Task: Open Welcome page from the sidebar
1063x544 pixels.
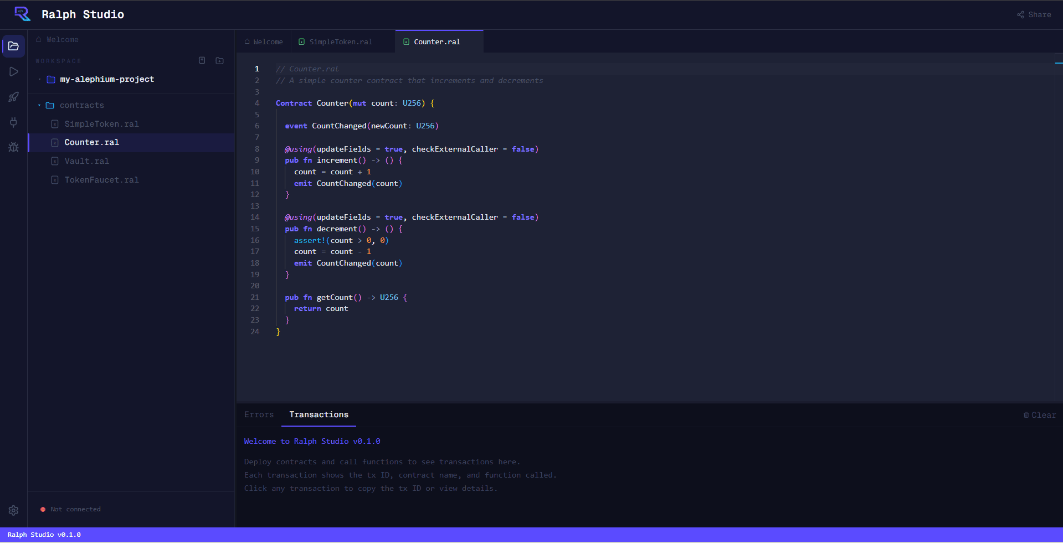Action: 57,39
